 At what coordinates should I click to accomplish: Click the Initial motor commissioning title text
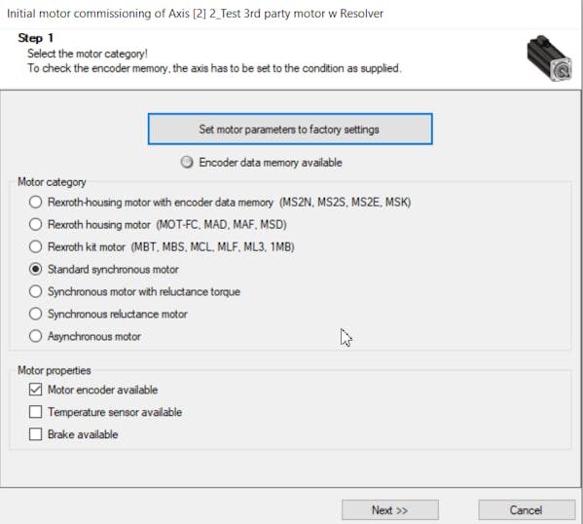tap(195, 14)
